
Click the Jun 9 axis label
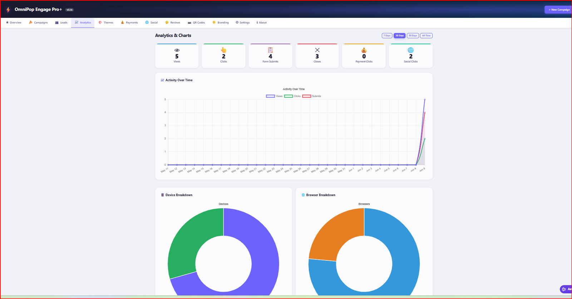point(422,170)
